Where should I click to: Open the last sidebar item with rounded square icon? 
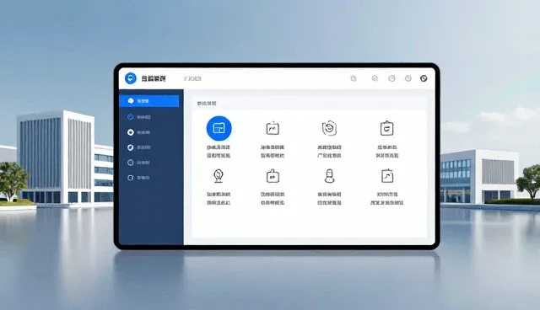[139, 178]
